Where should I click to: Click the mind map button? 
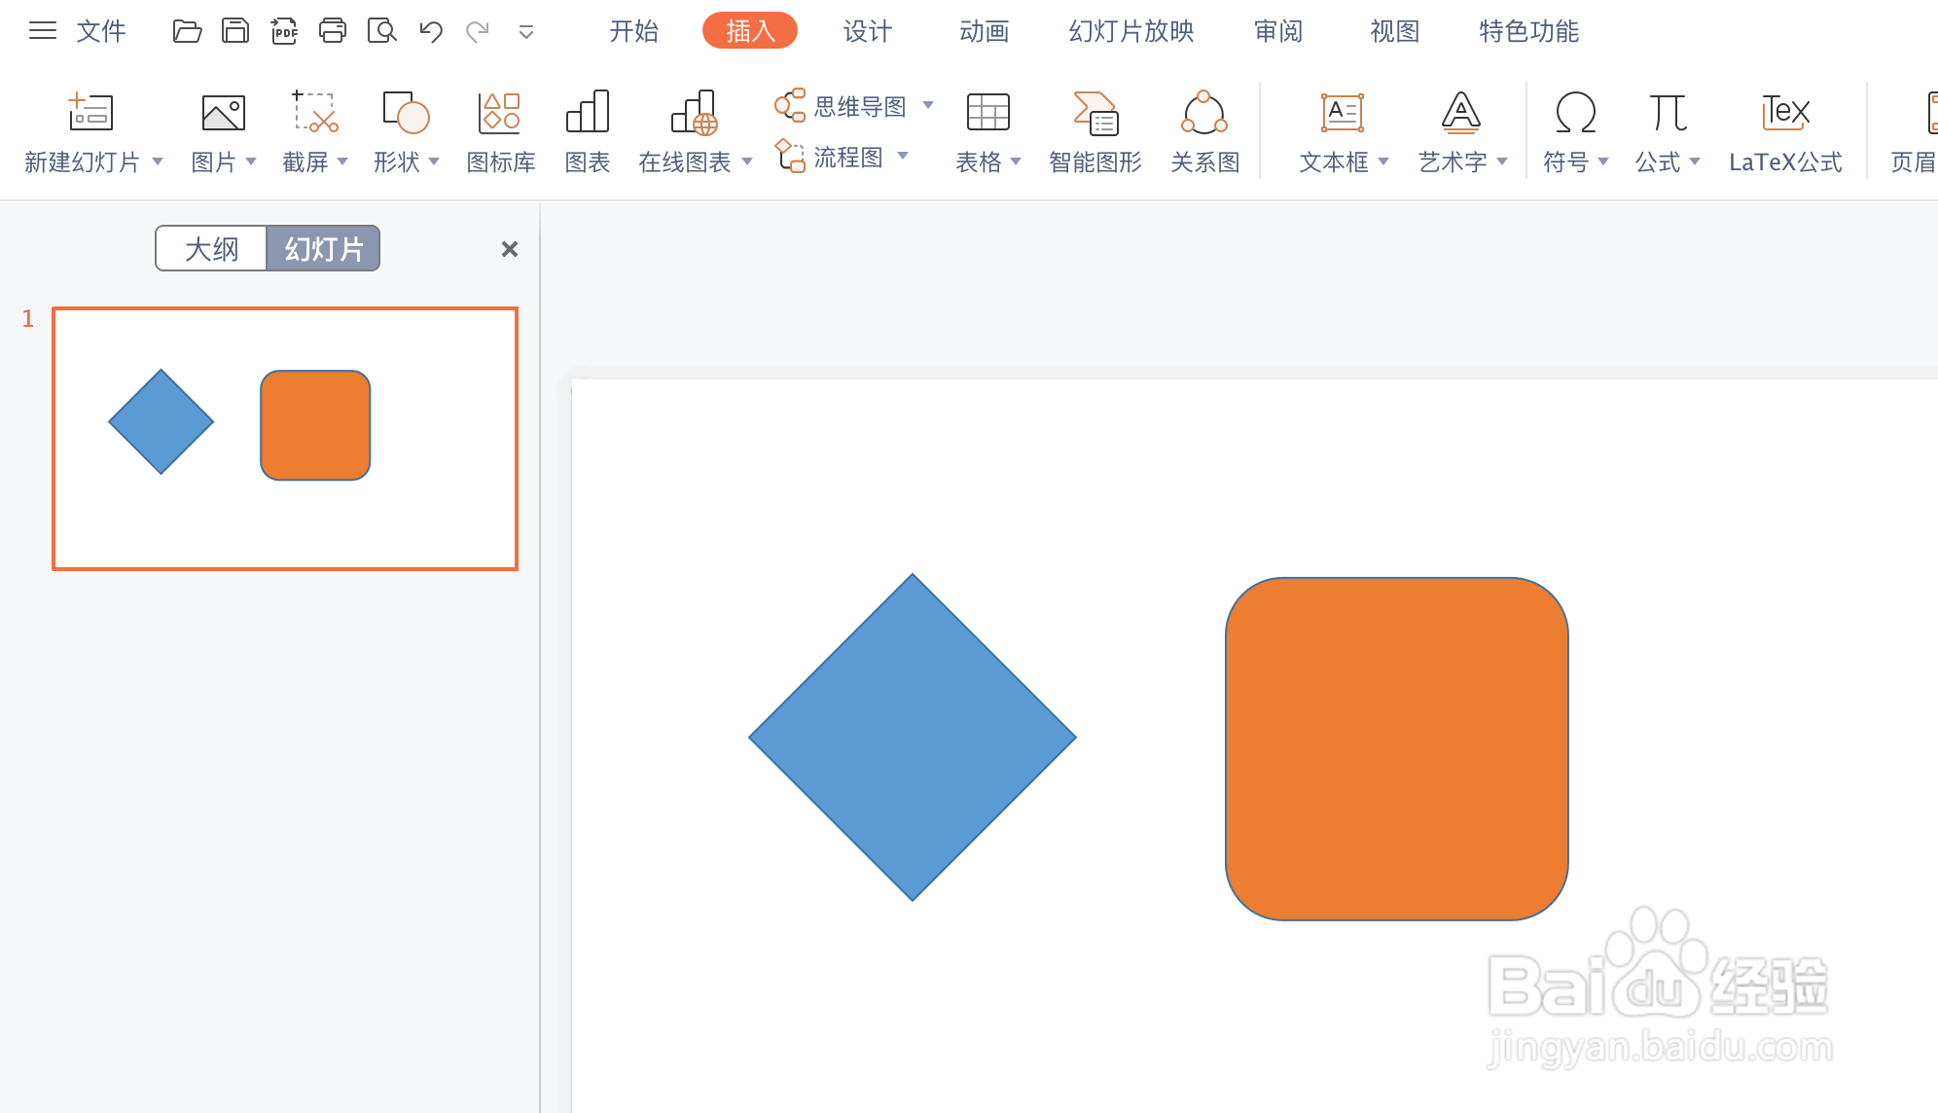[x=842, y=106]
